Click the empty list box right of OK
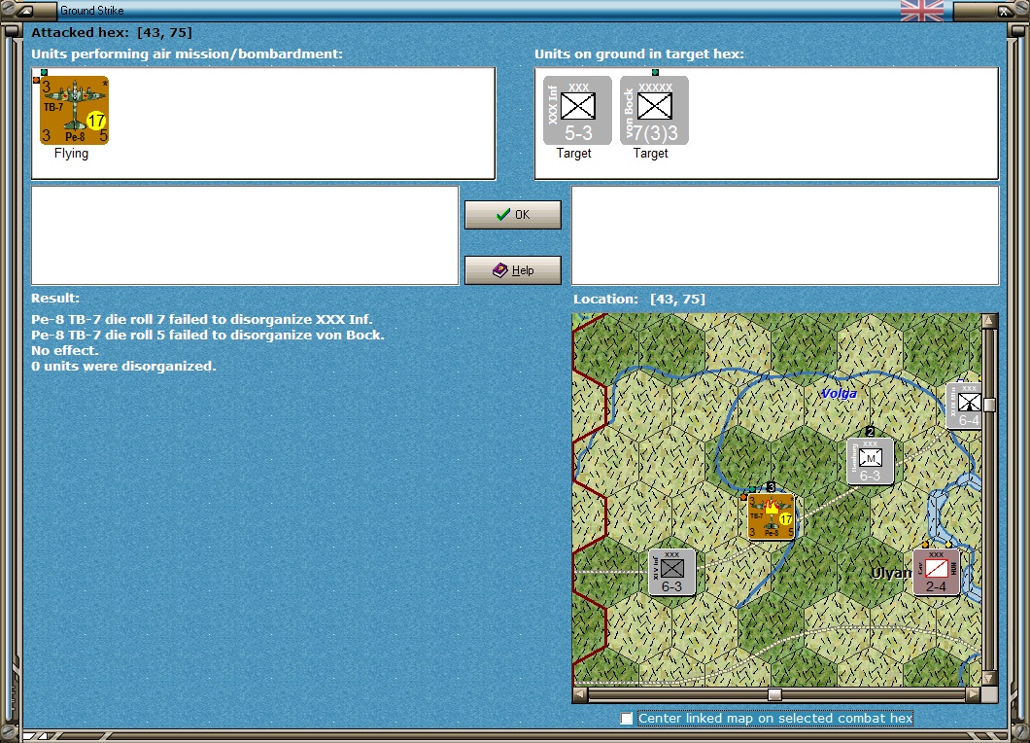Screen dimensions: 1030x743 click(785, 235)
